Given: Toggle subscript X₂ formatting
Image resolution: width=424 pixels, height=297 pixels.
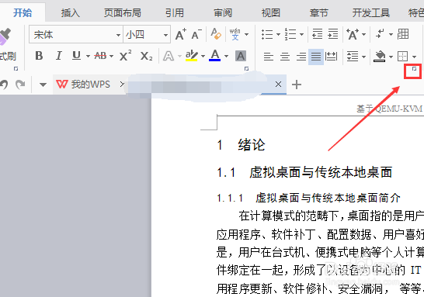Looking at the screenshot, I should coord(146,56).
